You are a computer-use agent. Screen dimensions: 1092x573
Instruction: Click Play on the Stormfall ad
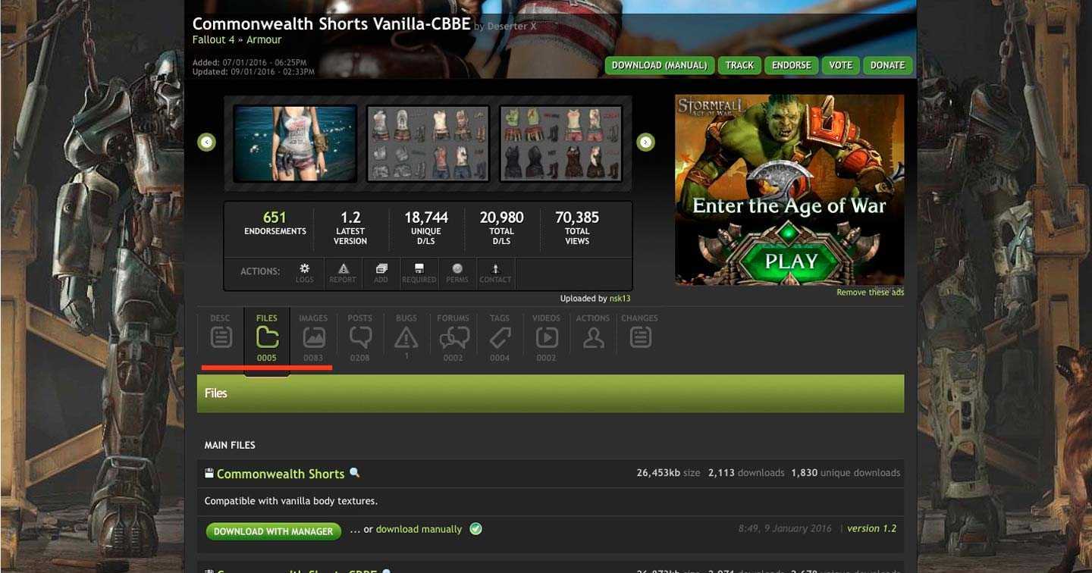[x=790, y=261]
